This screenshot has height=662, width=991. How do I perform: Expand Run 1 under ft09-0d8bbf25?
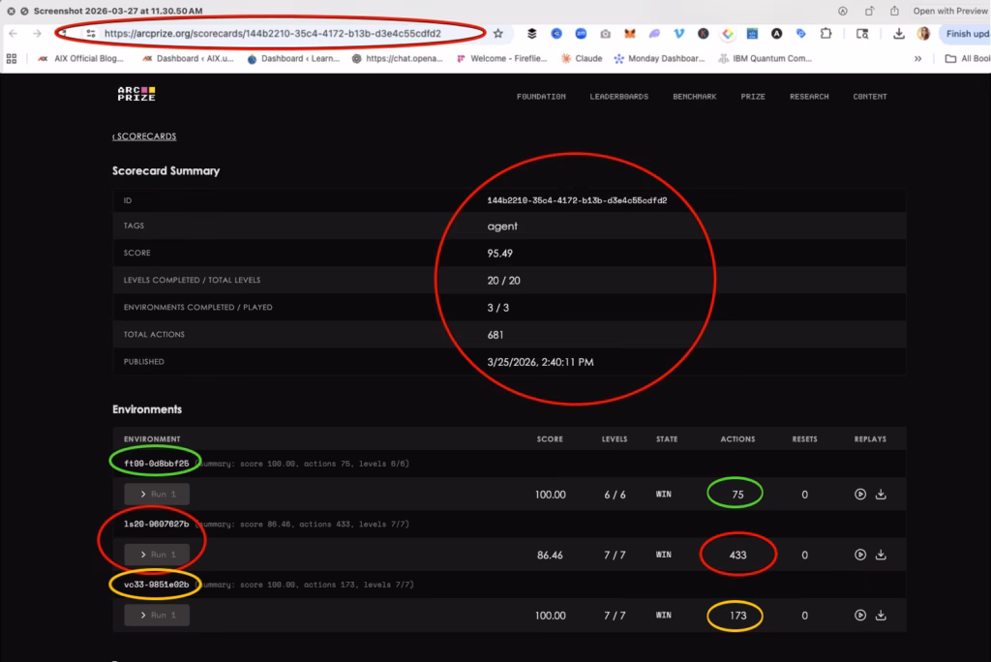tap(157, 495)
